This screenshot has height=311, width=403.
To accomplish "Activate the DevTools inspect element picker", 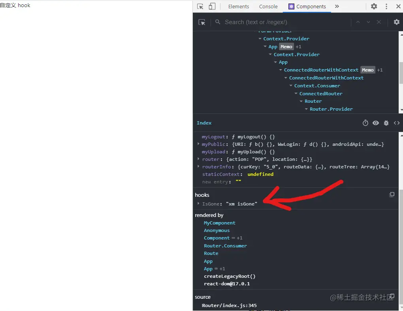I will [x=200, y=6].
